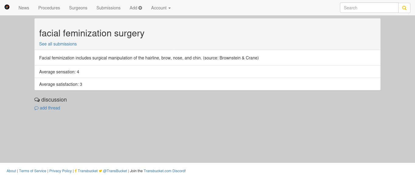Click the plus icon beside Add

point(140,8)
